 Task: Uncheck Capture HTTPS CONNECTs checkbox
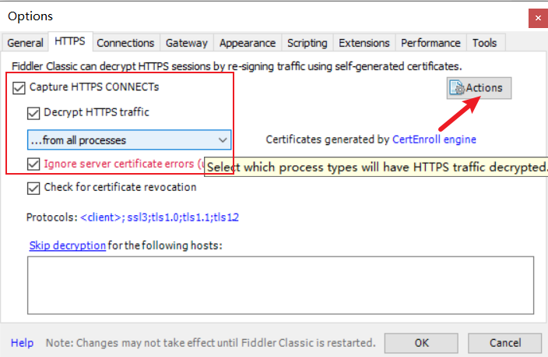pos(19,87)
